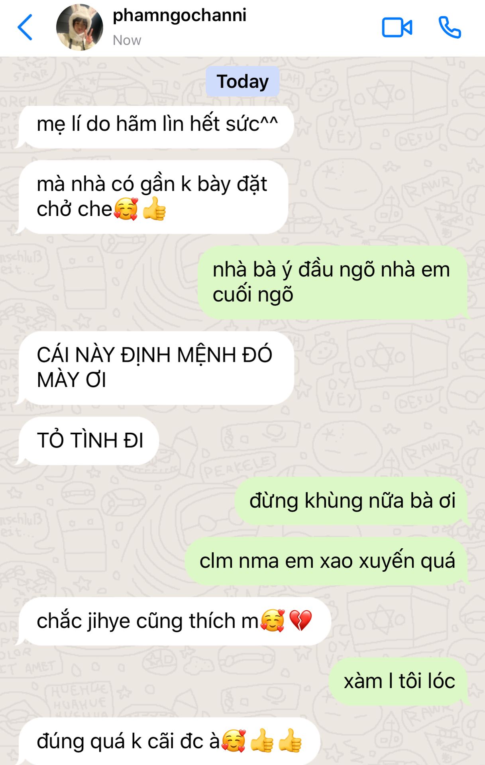Tap the broken heart emoji
Viewport: 485px width, 765px height.
pyautogui.click(x=300, y=620)
